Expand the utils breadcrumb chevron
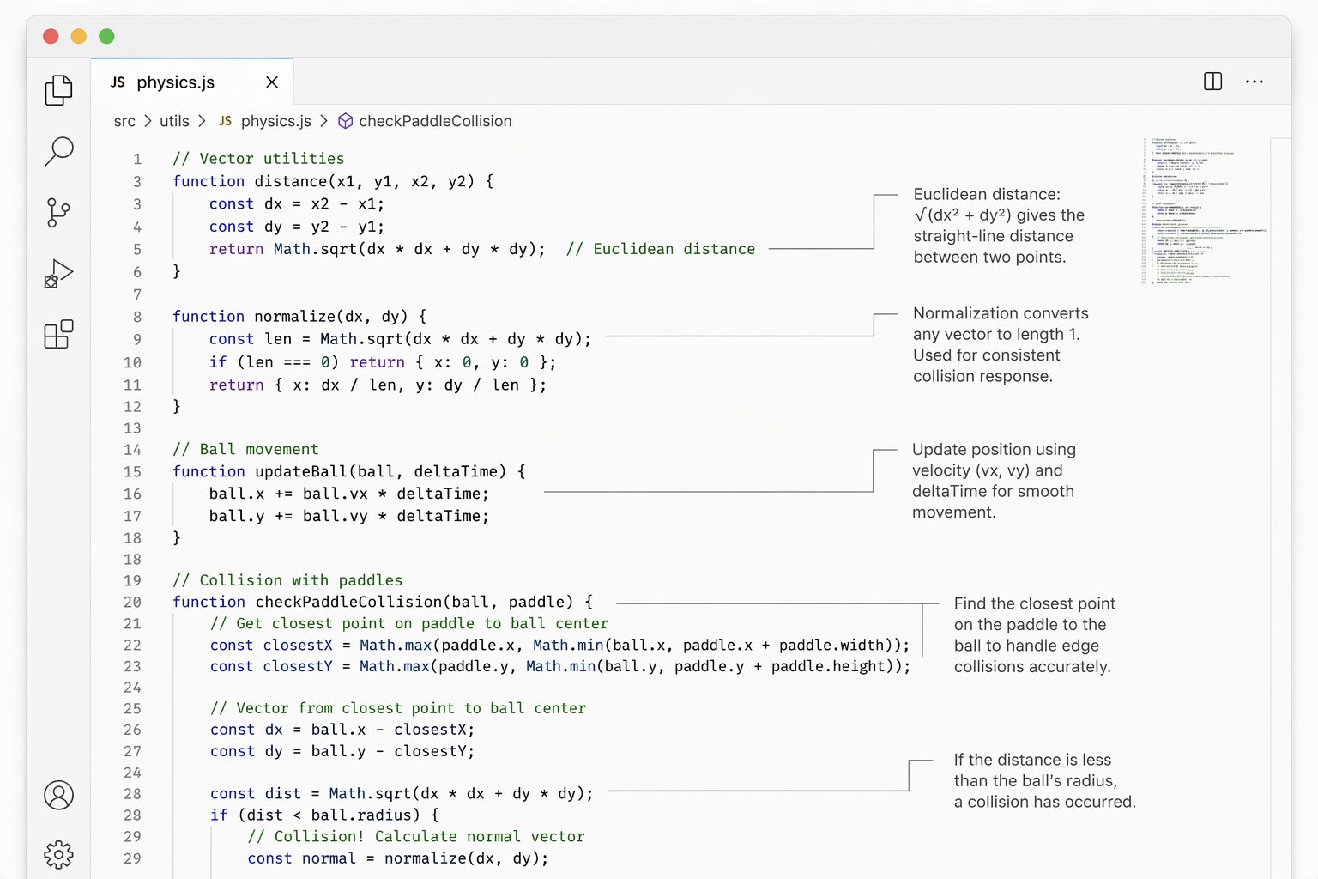The width and height of the screenshot is (1318, 879). (x=203, y=121)
